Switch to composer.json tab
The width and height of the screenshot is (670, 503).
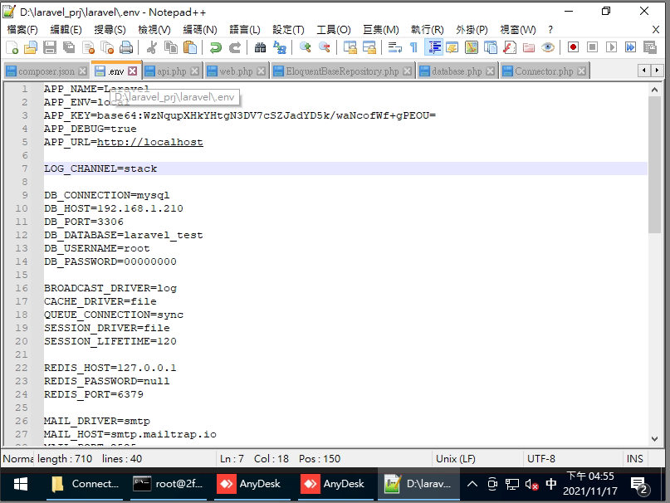coord(46,71)
